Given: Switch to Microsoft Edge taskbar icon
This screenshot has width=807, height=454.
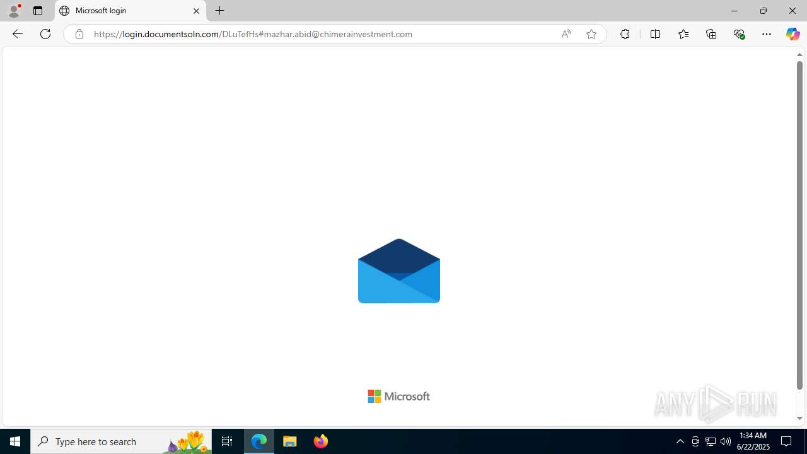Looking at the screenshot, I should 259,441.
